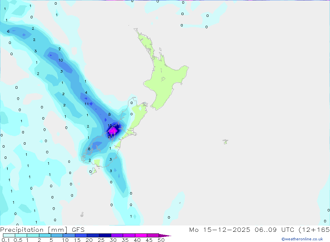Image resolution: width=330 pixels, height=242 pixels.
Task: Click the '50' legend scale label
Action: tap(161, 240)
